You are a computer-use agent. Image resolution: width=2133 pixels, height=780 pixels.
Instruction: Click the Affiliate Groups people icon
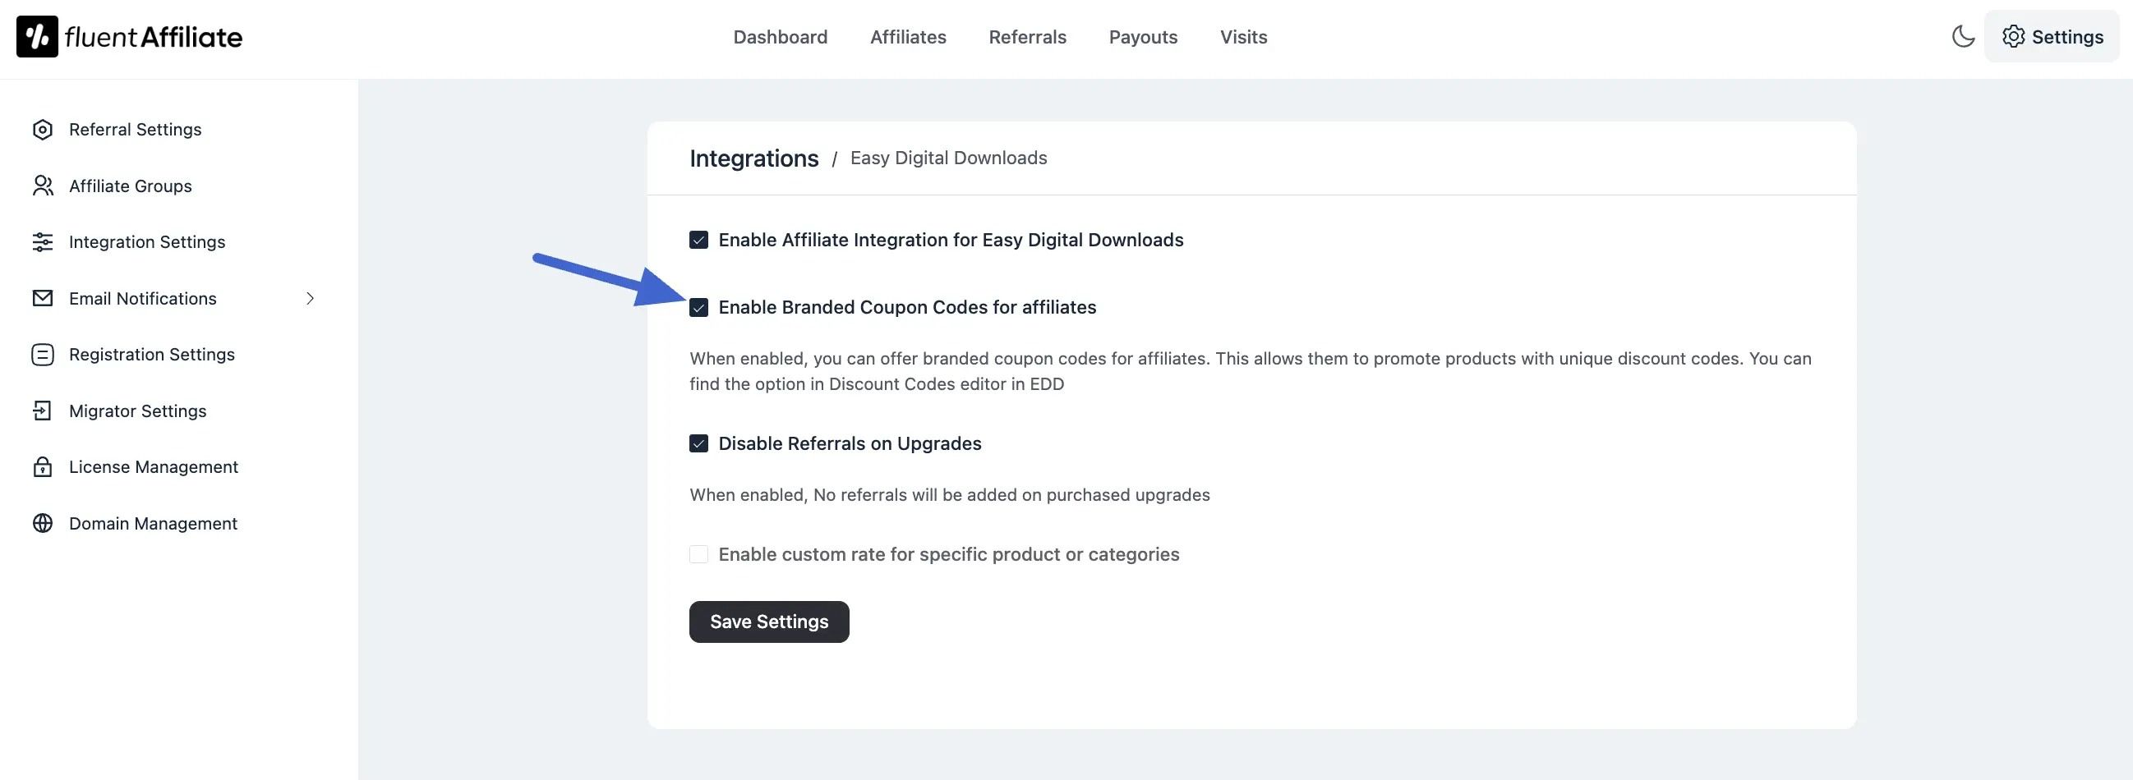click(42, 186)
